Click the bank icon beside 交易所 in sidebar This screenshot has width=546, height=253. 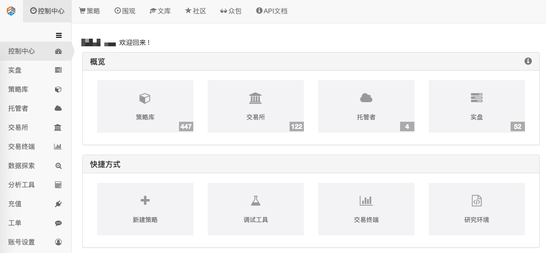click(x=58, y=127)
